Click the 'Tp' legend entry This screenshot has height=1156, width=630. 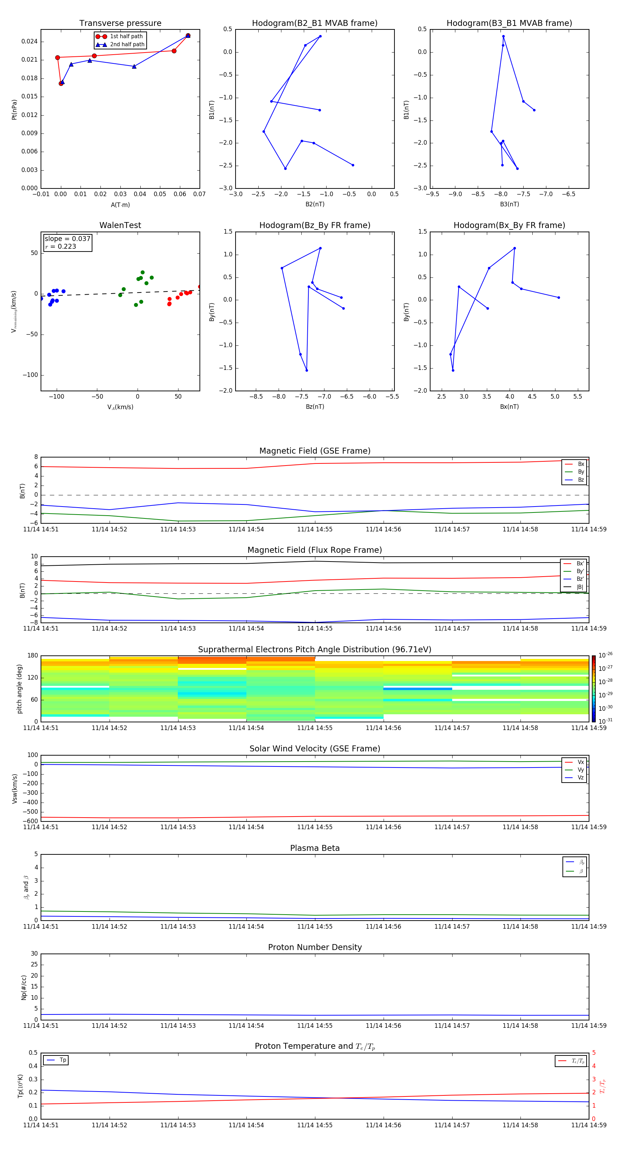[56, 1060]
